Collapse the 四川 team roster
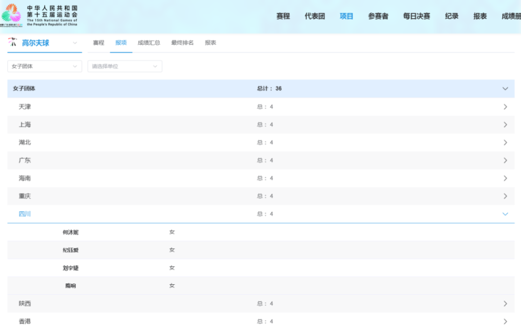Screen dimensions: 521x331 (505, 214)
